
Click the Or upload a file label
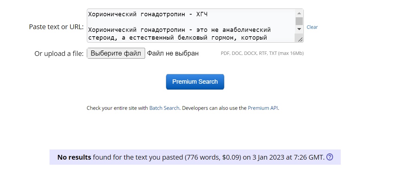click(x=59, y=54)
